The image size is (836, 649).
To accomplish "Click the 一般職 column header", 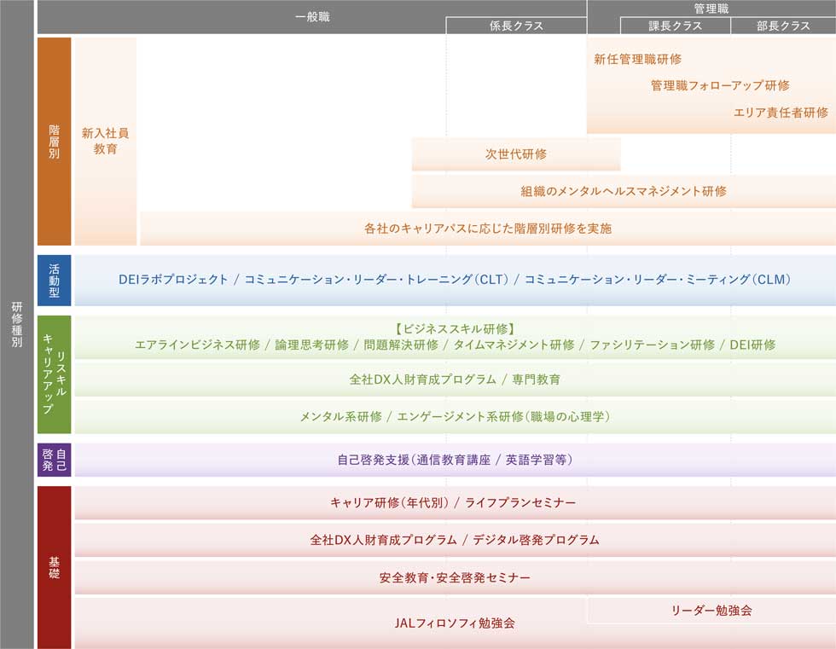I will point(312,16).
